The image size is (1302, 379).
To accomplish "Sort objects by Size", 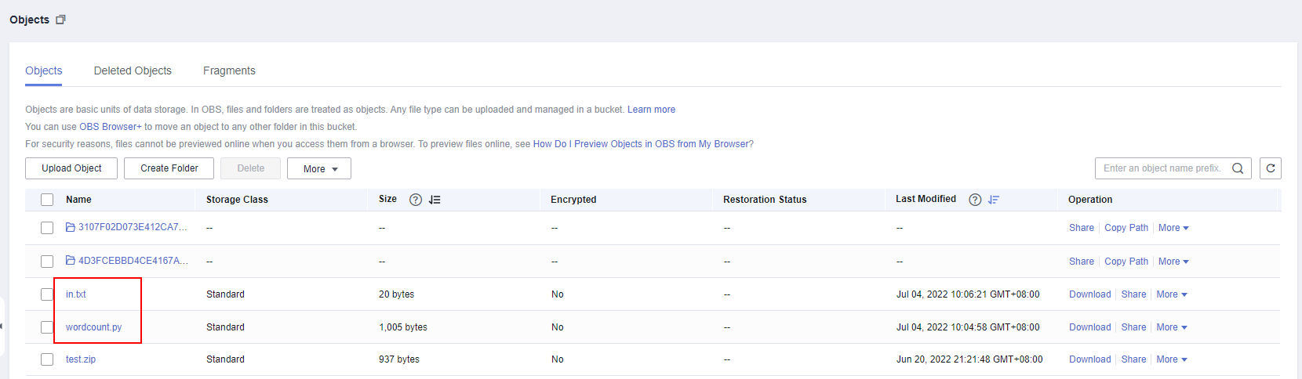I will click(435, 200).
